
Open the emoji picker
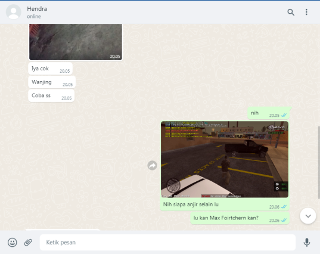[13, 242]
